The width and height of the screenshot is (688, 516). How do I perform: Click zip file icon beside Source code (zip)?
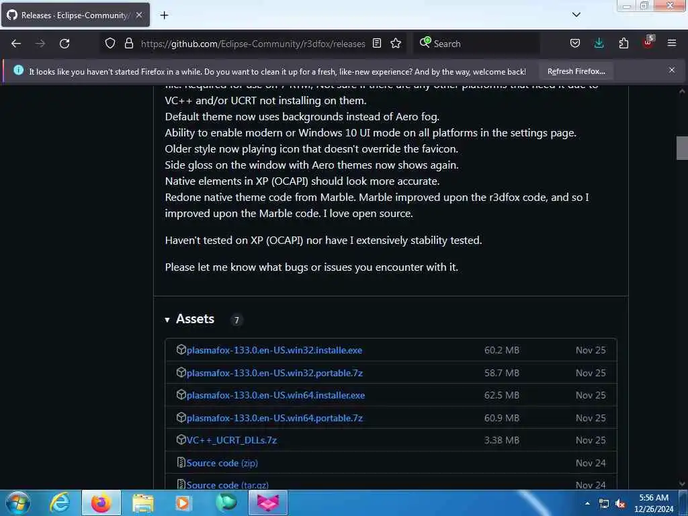181,462
